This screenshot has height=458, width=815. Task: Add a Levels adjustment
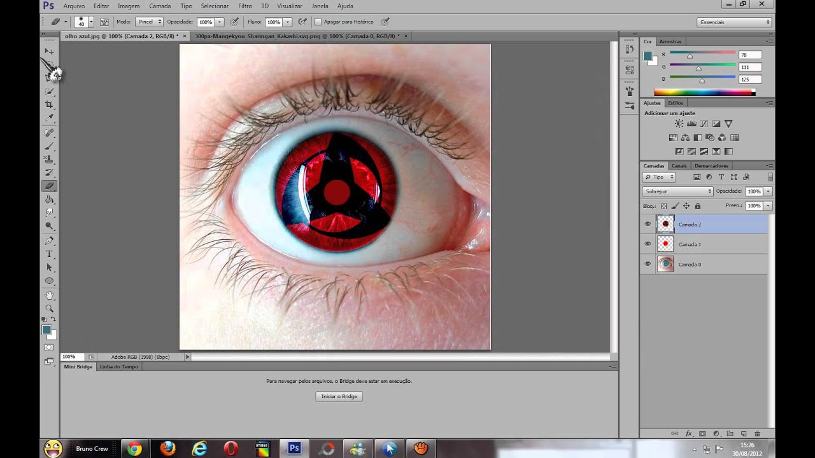[691, 124]
